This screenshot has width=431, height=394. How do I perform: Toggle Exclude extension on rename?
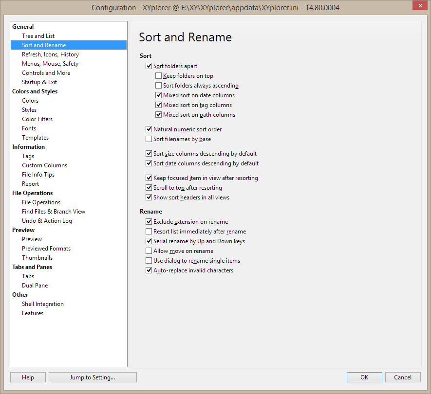(x=149, y=222)
